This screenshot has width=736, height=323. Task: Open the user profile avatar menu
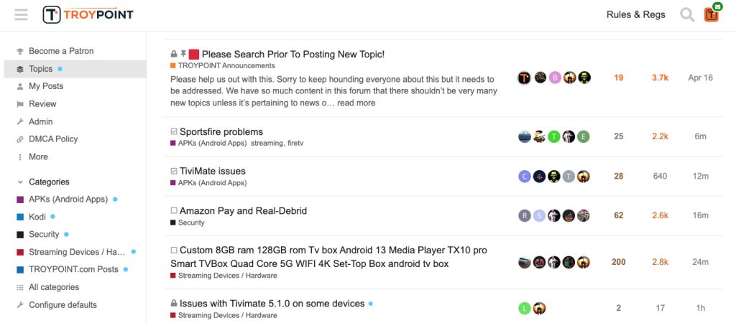click(x=711, y=14)
